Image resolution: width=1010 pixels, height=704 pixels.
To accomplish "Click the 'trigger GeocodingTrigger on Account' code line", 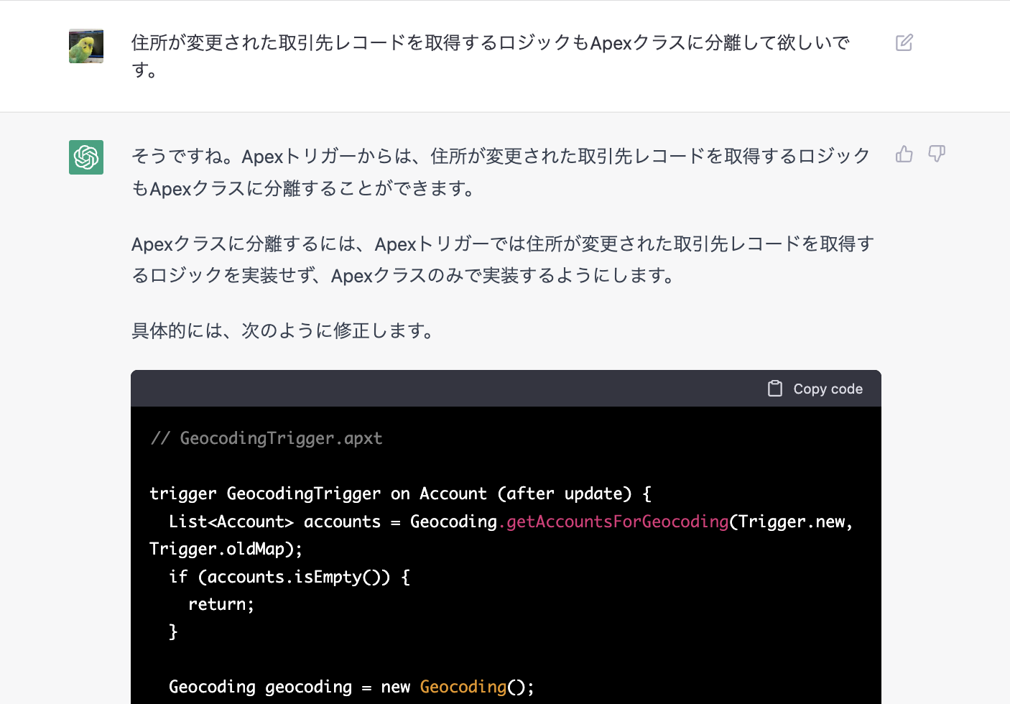I will pyautogui.click(x=400, y=494).
